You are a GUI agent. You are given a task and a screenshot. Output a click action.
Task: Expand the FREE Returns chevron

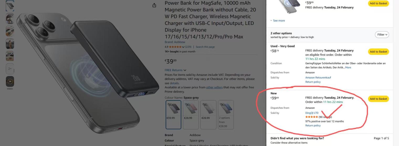click(185, 70)
